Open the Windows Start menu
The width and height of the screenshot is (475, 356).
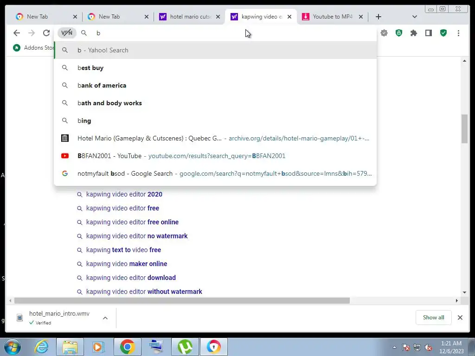[x=13, y=347]
